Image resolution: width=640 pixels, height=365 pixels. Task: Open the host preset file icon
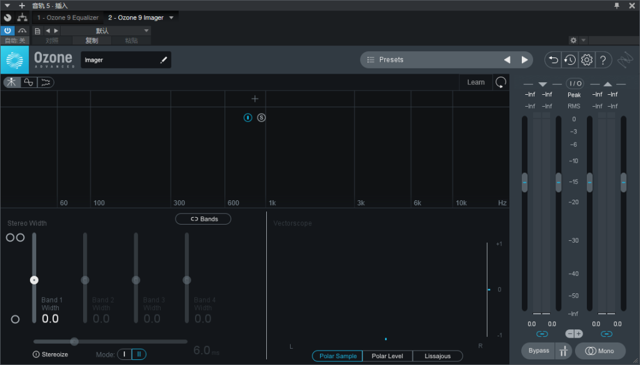pyautogui.click(x=37, y=31)
